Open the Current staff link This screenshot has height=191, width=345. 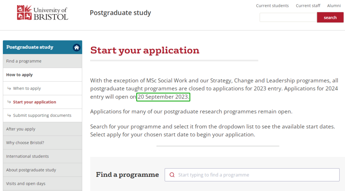tap(308, 6)
